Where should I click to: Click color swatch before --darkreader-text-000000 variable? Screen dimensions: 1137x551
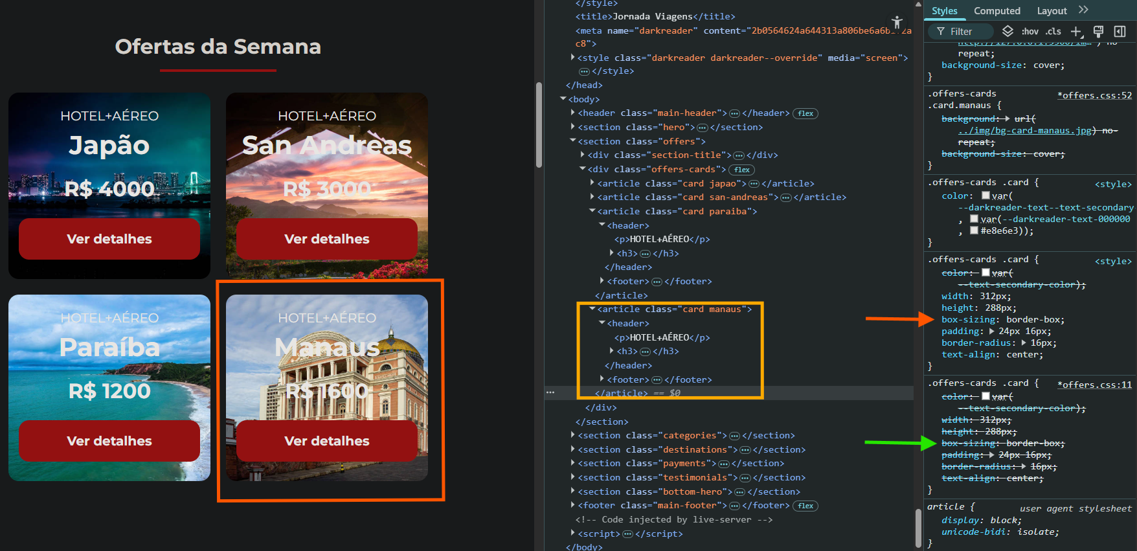(x=974, y=219)
